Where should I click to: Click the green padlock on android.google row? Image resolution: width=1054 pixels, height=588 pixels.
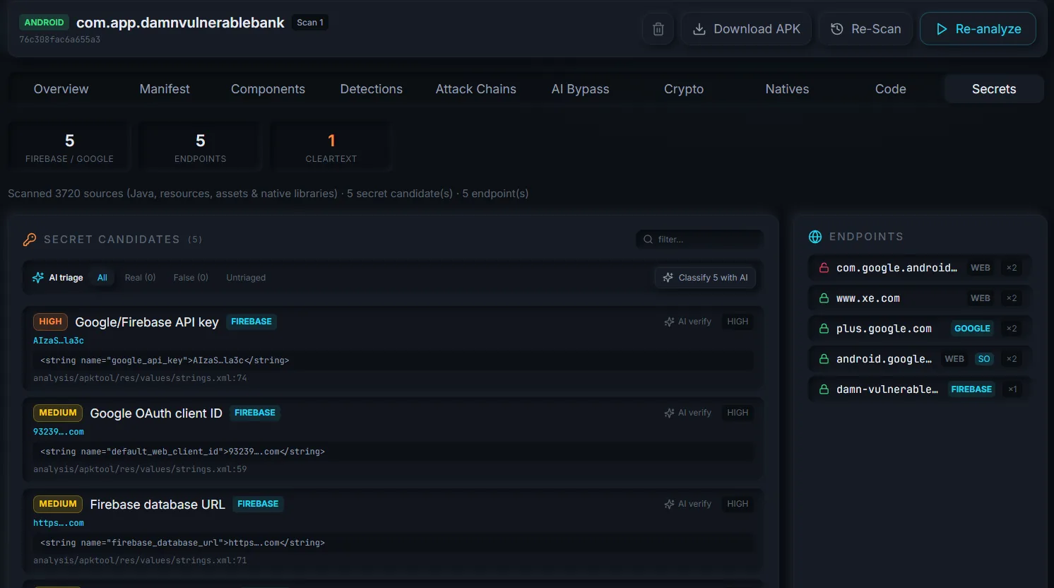[824, 359]
